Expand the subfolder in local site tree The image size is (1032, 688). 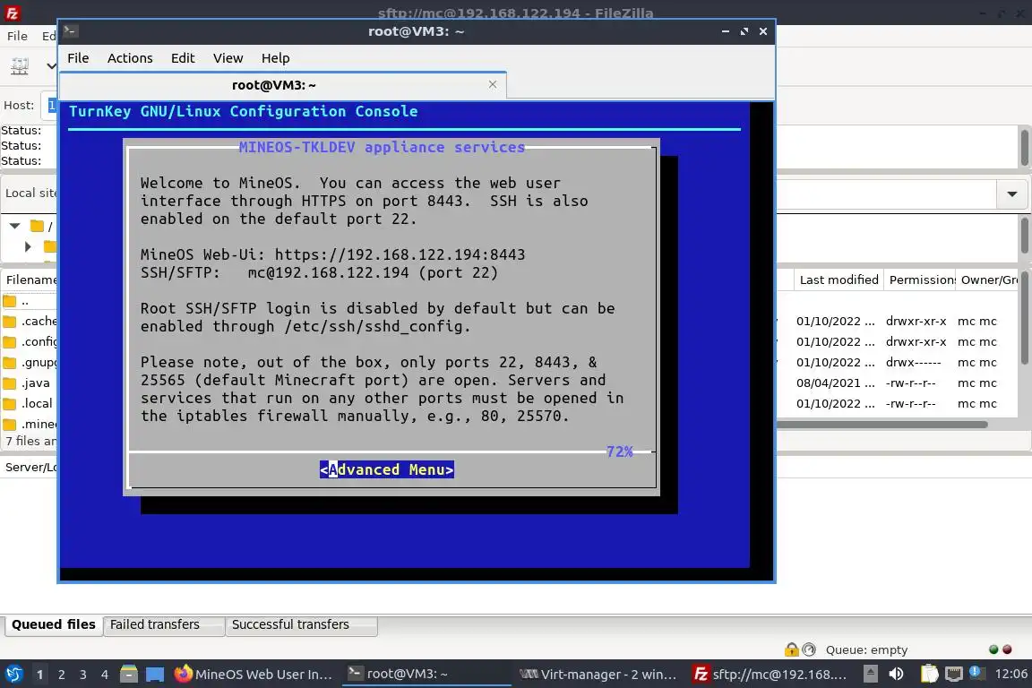pos(28,246)
